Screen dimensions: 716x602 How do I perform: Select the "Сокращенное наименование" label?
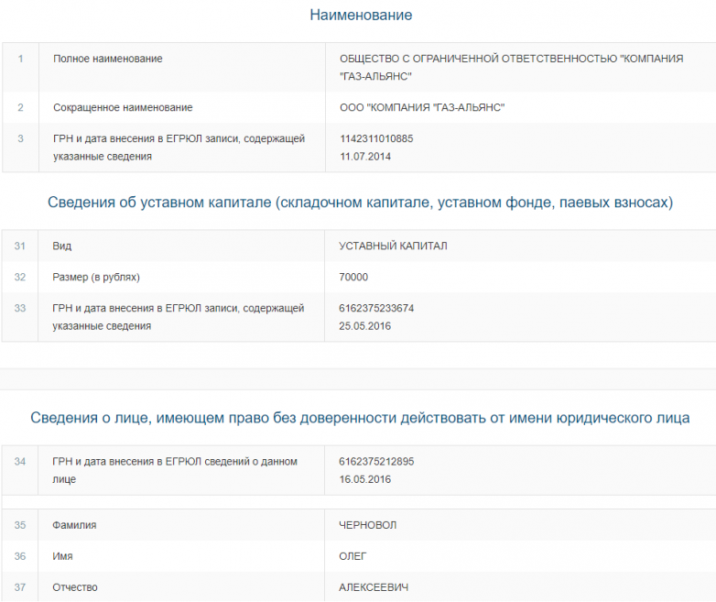click(123, 108)
